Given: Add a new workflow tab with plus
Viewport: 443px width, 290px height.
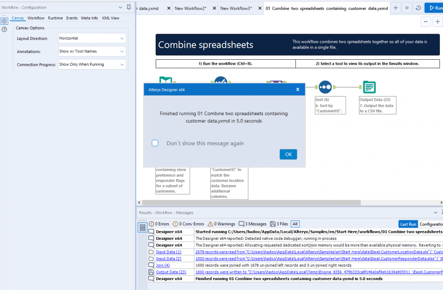Looking at the screenshot, I should point(396,8).
